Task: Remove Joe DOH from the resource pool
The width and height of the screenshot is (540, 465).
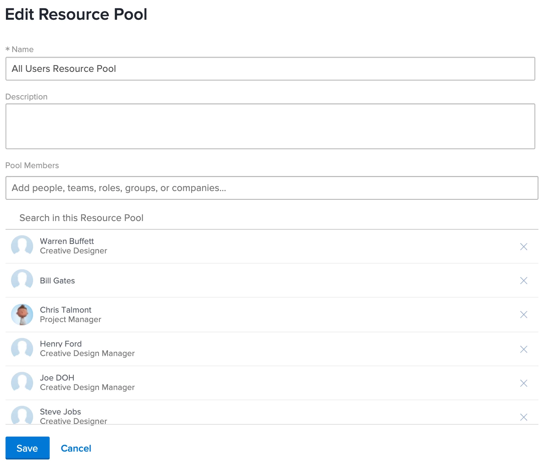Action: [523, 383]
